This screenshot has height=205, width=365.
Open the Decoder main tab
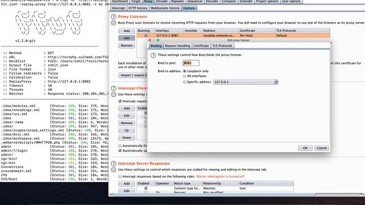pyautogui.click(x=212, y=1)
